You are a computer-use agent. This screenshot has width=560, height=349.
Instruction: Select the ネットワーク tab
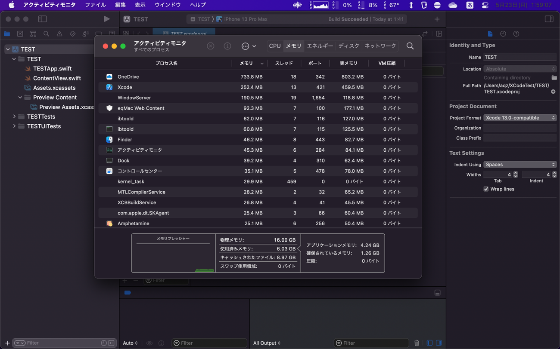pyautogui.click(x=380, y=46)
